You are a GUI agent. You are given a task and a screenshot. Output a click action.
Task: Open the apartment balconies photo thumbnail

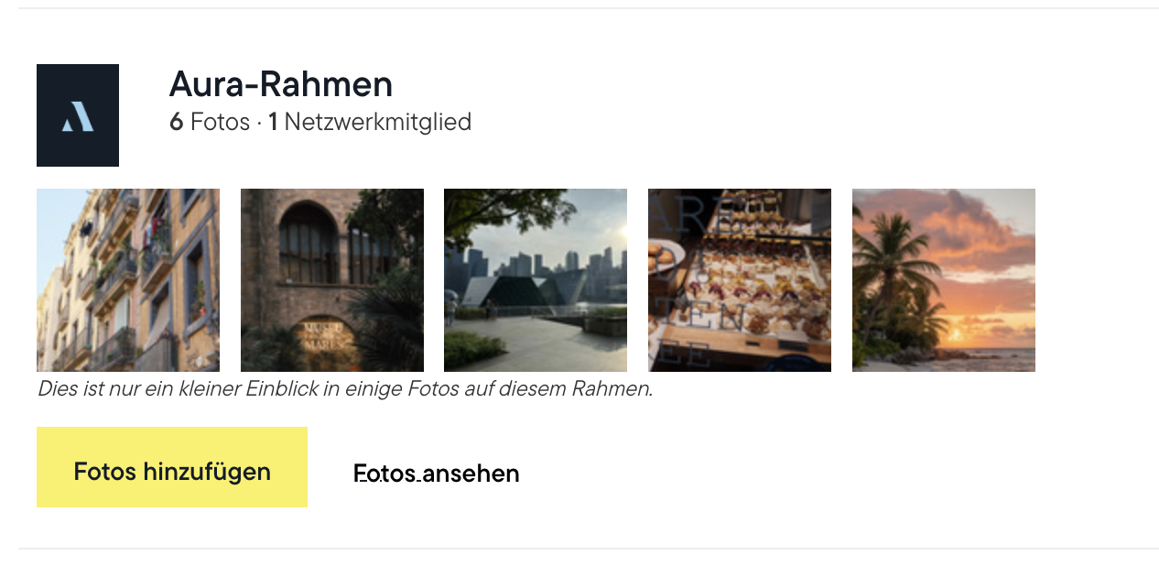[128, 280]
